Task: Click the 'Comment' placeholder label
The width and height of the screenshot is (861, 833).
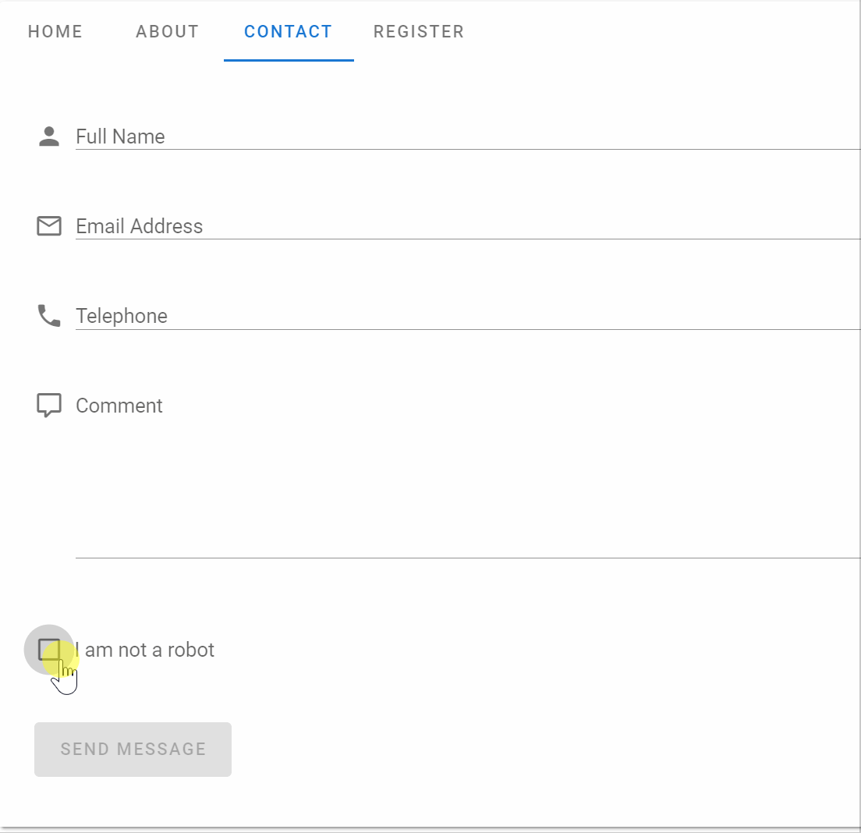Action: (x=119, y=406)
